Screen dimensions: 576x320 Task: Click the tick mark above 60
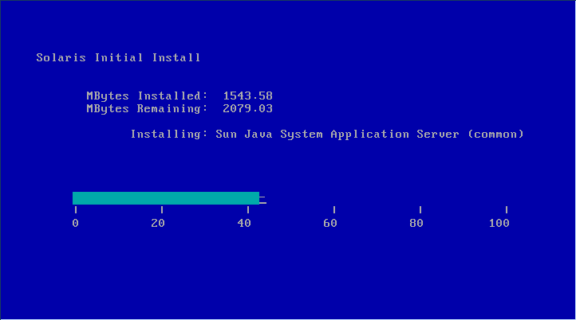point(334,209)
